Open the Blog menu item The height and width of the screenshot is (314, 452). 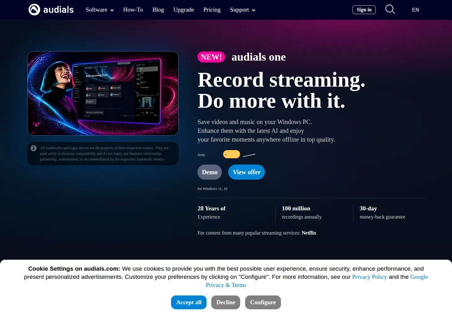coord(158,10)
